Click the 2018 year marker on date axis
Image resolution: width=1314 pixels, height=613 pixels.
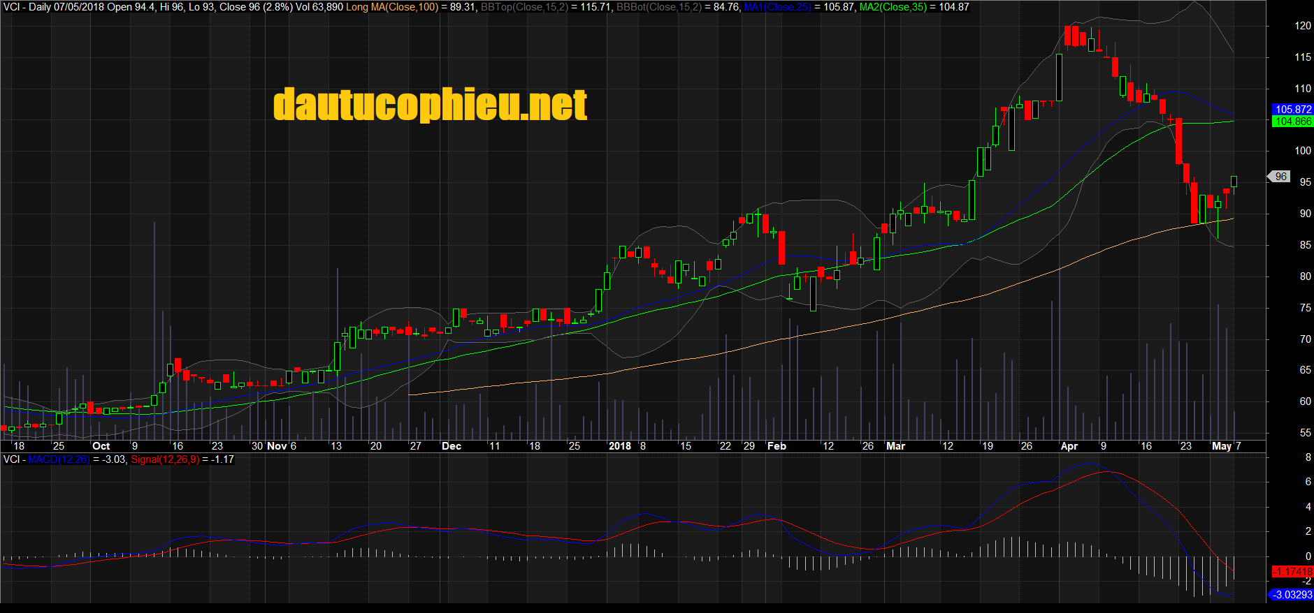tap(619, 446)
